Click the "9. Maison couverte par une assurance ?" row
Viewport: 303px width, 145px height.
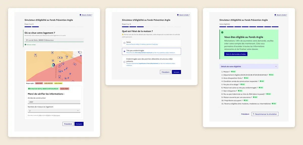coord(239,97)
